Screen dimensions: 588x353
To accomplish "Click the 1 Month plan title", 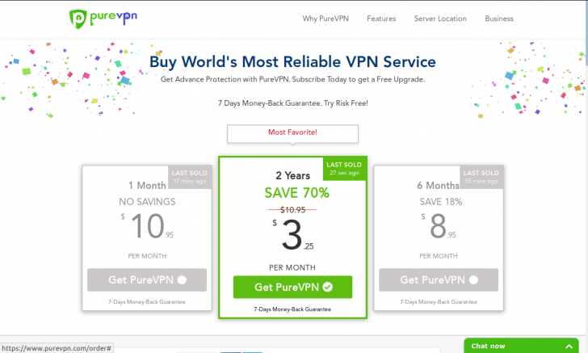I will [147, 185].
